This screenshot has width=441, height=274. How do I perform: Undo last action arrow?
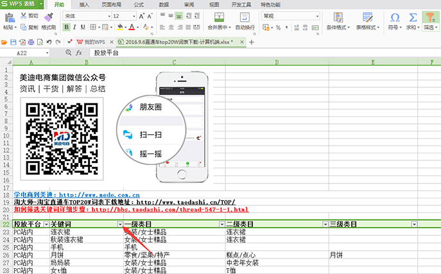click(49, 42)
